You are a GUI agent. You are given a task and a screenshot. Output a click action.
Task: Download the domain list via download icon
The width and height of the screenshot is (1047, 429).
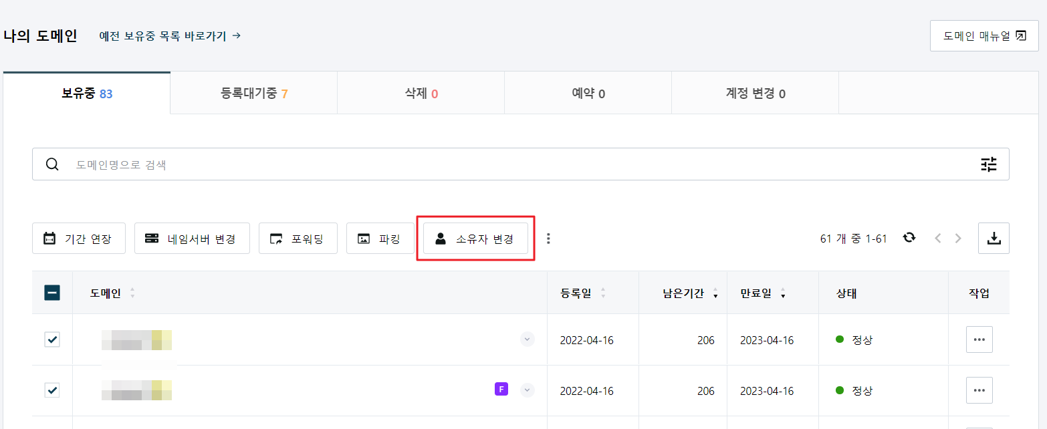994,239
